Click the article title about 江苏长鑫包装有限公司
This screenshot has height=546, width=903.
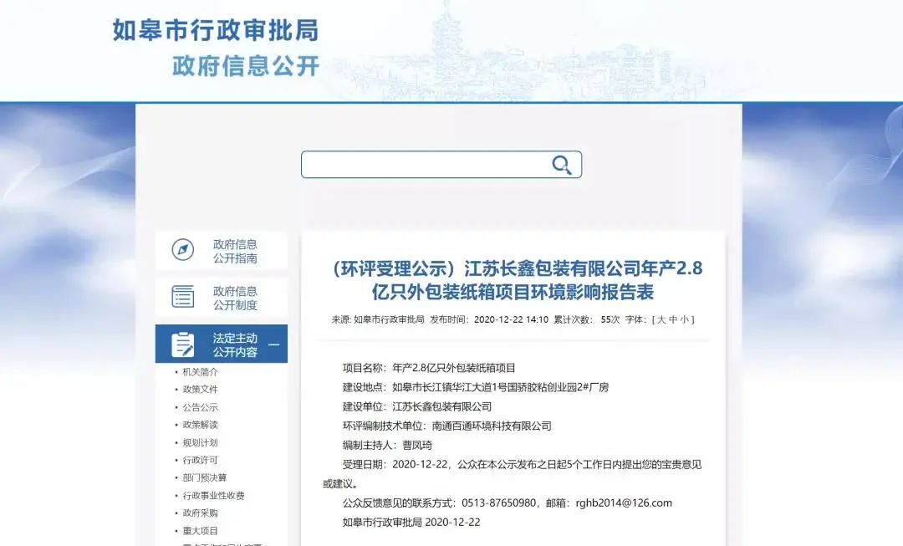pos(515,280)
